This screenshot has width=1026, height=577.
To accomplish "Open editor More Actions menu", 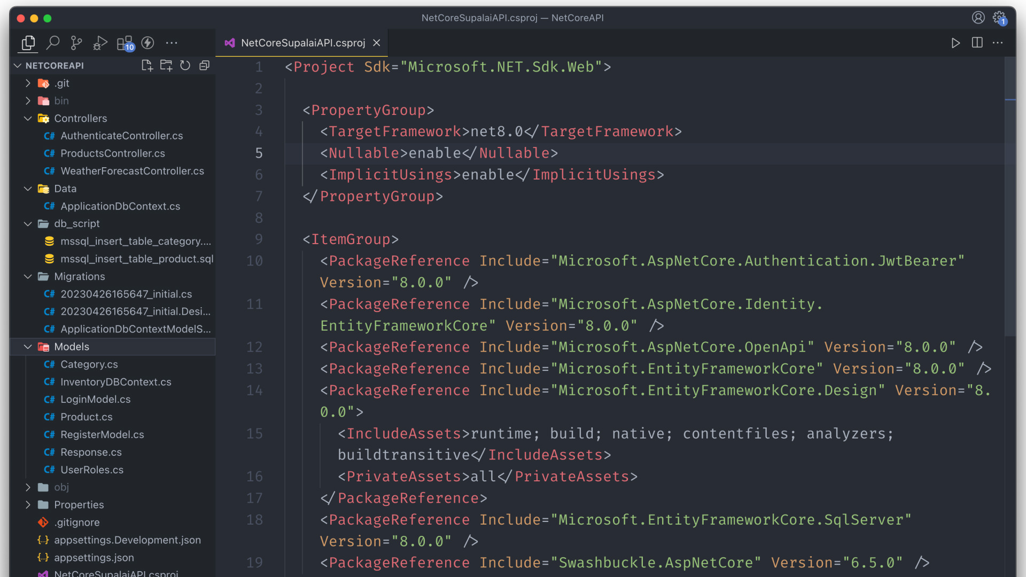I will tap(998, 43).
